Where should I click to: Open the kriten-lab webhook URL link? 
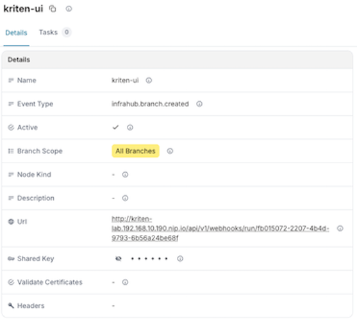point(220,228)
